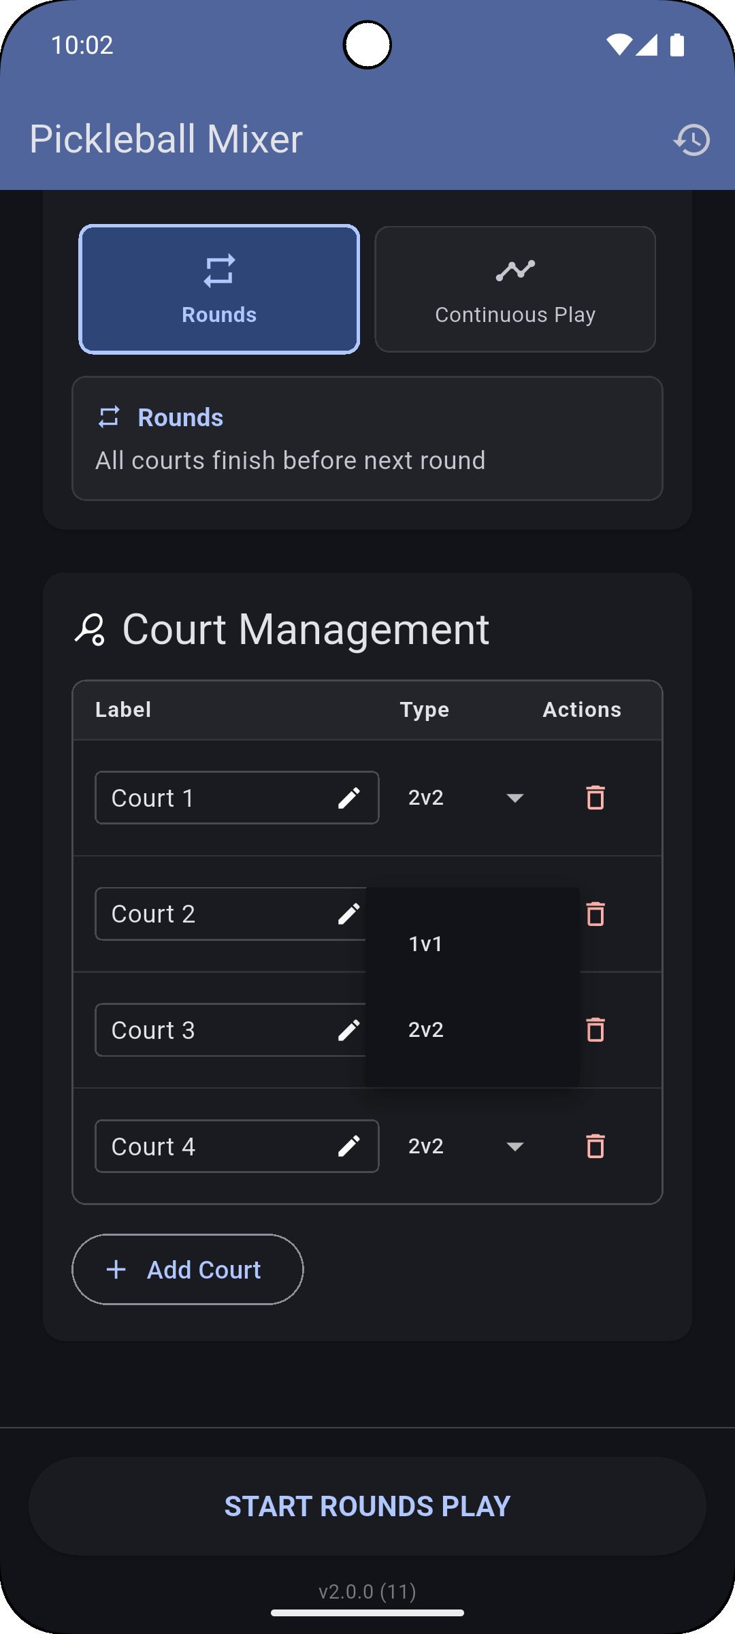Image resolution: width=735 pixels, height=1634 pixels.
Task: Delete Court 3 with trash icon
Action: click(595, 1029)
